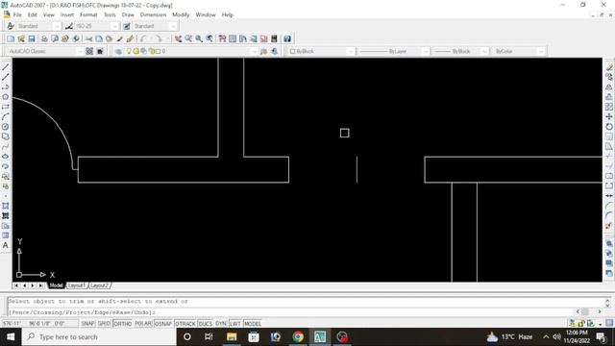Click the Windows search box on taskbar
The width and height of the screenshot is (615, 346).
pos(99,337)
